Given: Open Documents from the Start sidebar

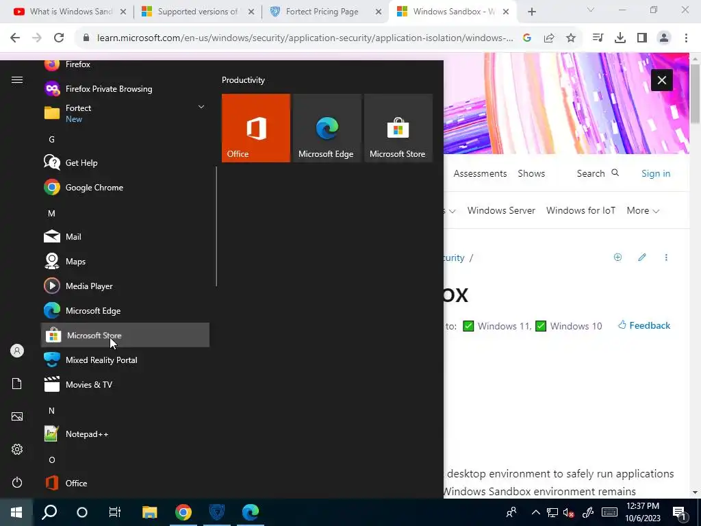Looking at the screenshot, I should 17,384.
